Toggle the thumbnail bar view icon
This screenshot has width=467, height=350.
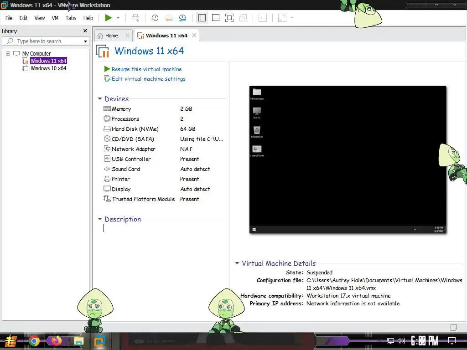(x=216, y=18)
